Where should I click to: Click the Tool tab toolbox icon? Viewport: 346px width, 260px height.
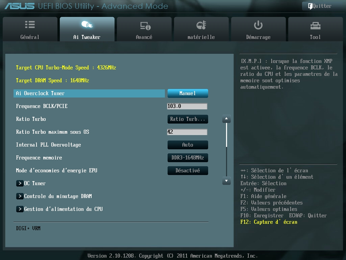(315, 25)
